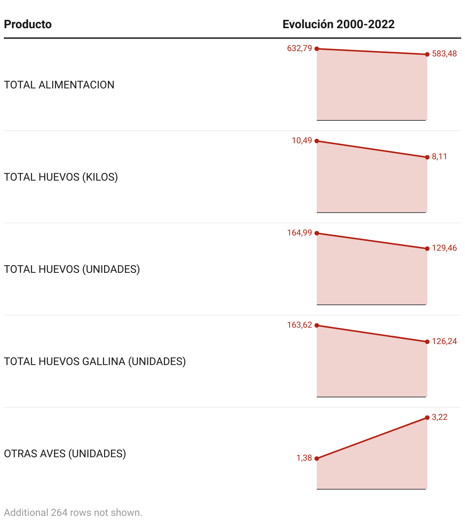The width and height of the screenshot is (465, 522).
Task: Click the 583,48 end point marker
Action: (x=427, y=54)
